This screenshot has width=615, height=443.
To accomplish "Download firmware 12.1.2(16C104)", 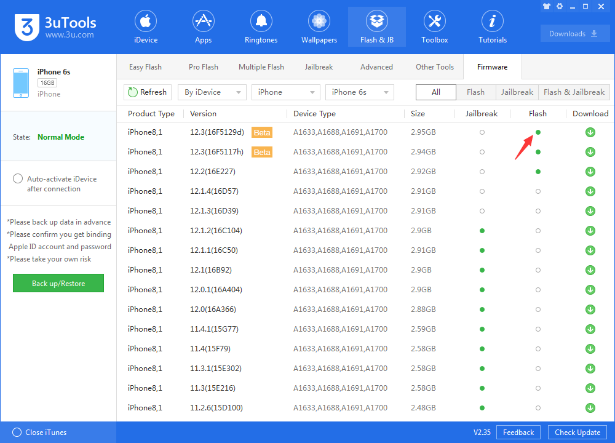I will (590, 231).
